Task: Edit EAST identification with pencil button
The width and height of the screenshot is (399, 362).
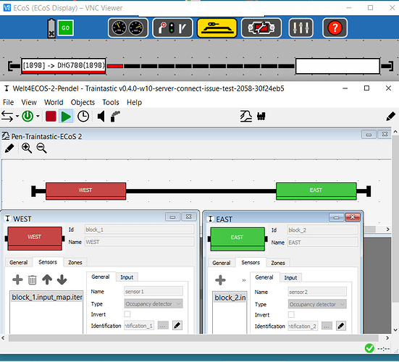Action: pyautogui.click(x=341, y=326)
